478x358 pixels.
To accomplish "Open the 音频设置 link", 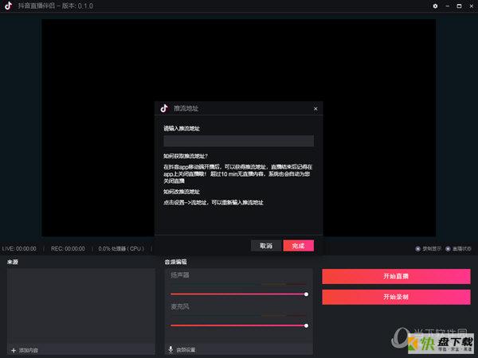I will tap(186, 350).
